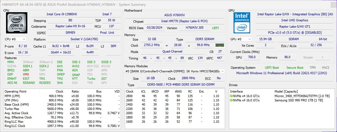
Task: Click the Intel HM770 chipset field
Action: pos(185,22)
